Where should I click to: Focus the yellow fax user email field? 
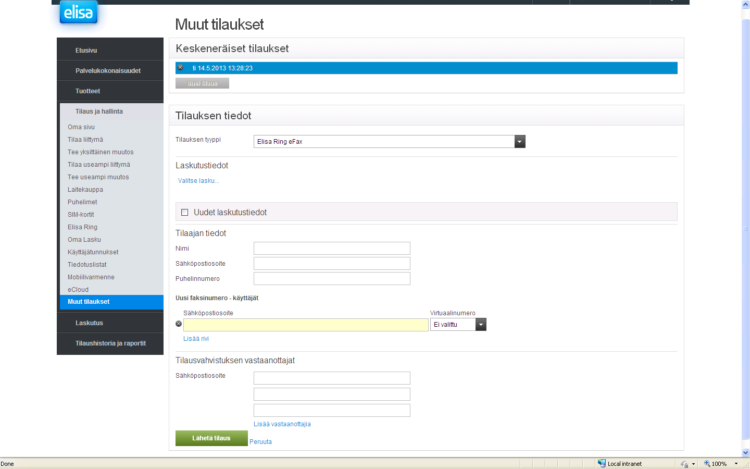click(x=306, y=325)
